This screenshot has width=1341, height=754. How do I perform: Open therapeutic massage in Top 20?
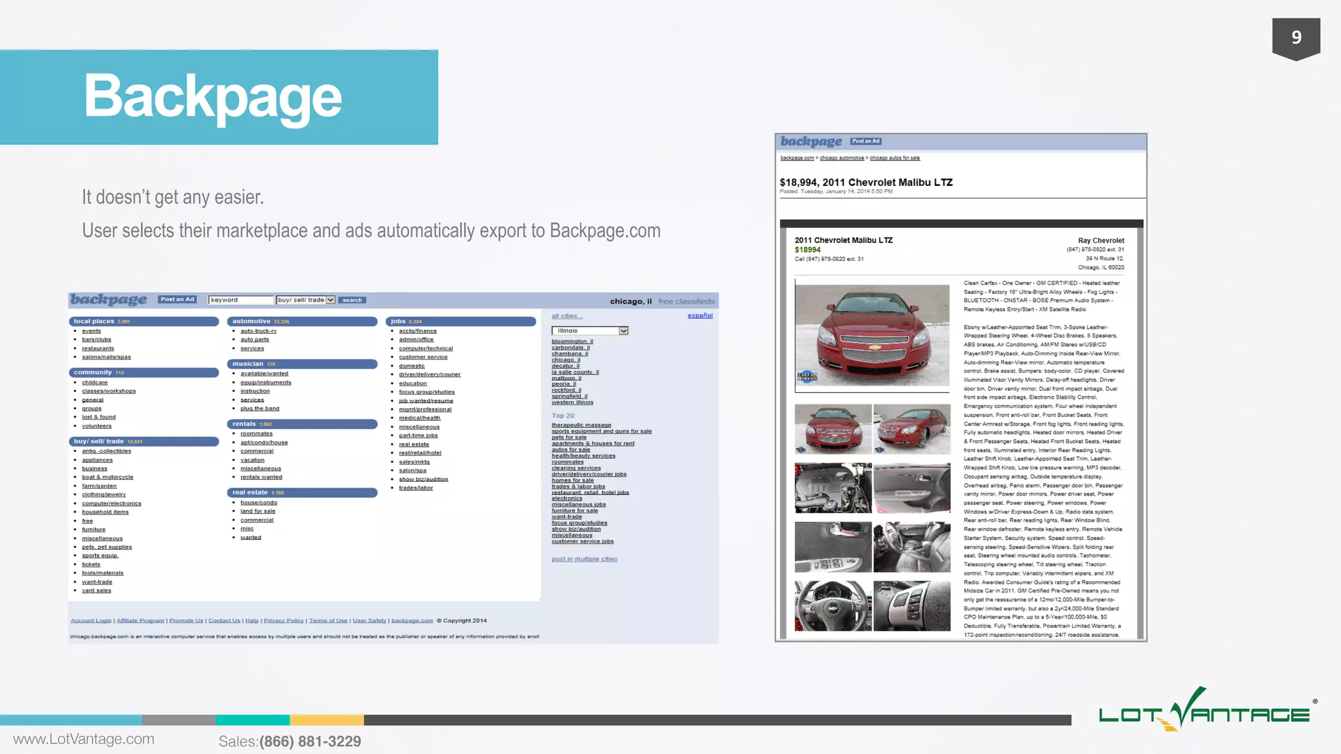(581, 425)
